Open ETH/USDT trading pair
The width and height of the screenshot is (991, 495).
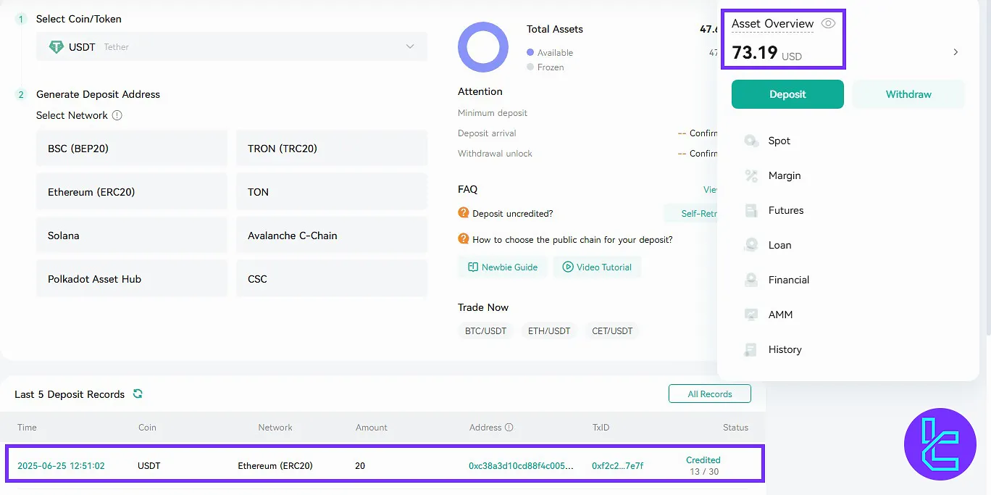549,331
